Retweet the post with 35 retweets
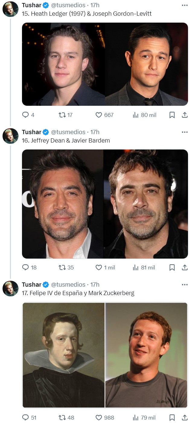This screenshot has height=425, width=191. tap(62, 267)
